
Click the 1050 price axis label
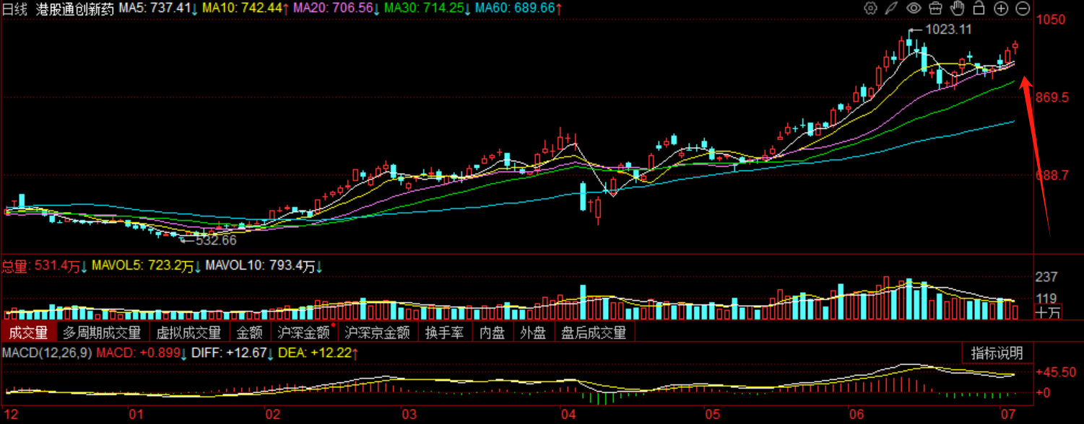(1052, 19)
